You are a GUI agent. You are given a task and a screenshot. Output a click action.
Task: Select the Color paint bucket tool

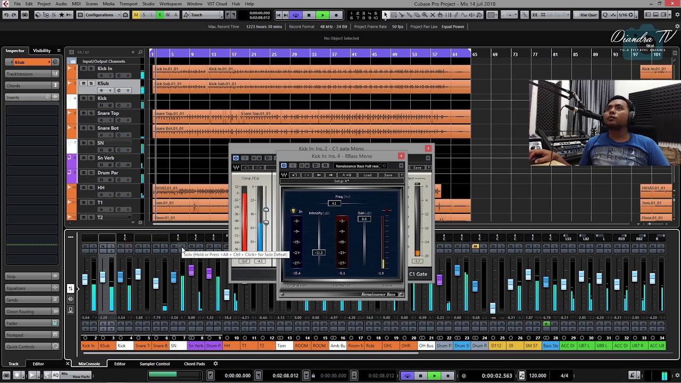click(x=479, y=15)
